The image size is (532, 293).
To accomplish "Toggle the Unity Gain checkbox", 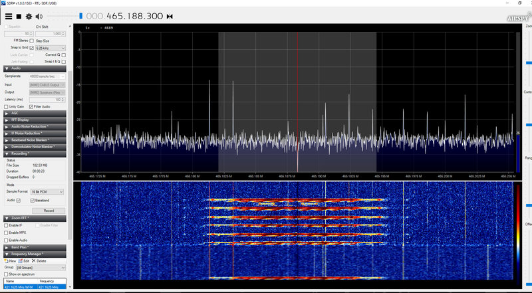I will coord(6,107).
